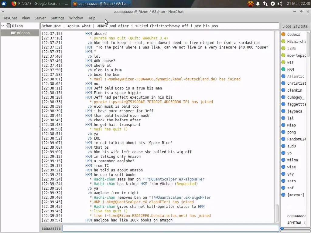Switch to PINGAS Google Search Firefox window
The height and width of the screenshot is (233, 311).
(x=40, y=4)
